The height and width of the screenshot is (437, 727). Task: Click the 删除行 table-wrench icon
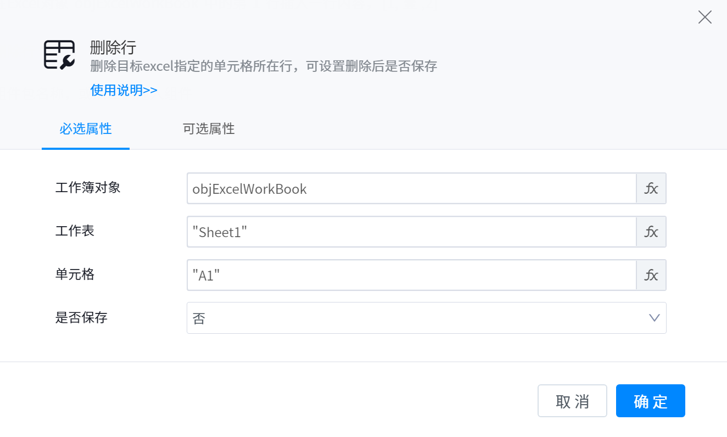pos(59,55)
